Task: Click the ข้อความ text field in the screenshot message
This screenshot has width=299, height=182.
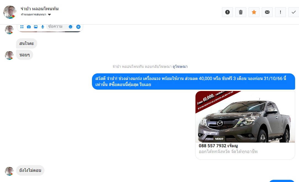Action: pyautogui.click(x=60, y=27)
